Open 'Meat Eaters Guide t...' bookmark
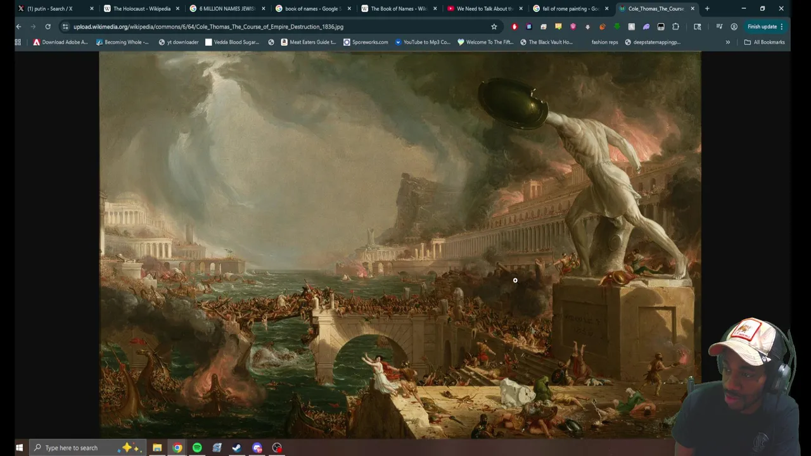The width and height of the screenshot is (811, 456). tap(308, 42)
